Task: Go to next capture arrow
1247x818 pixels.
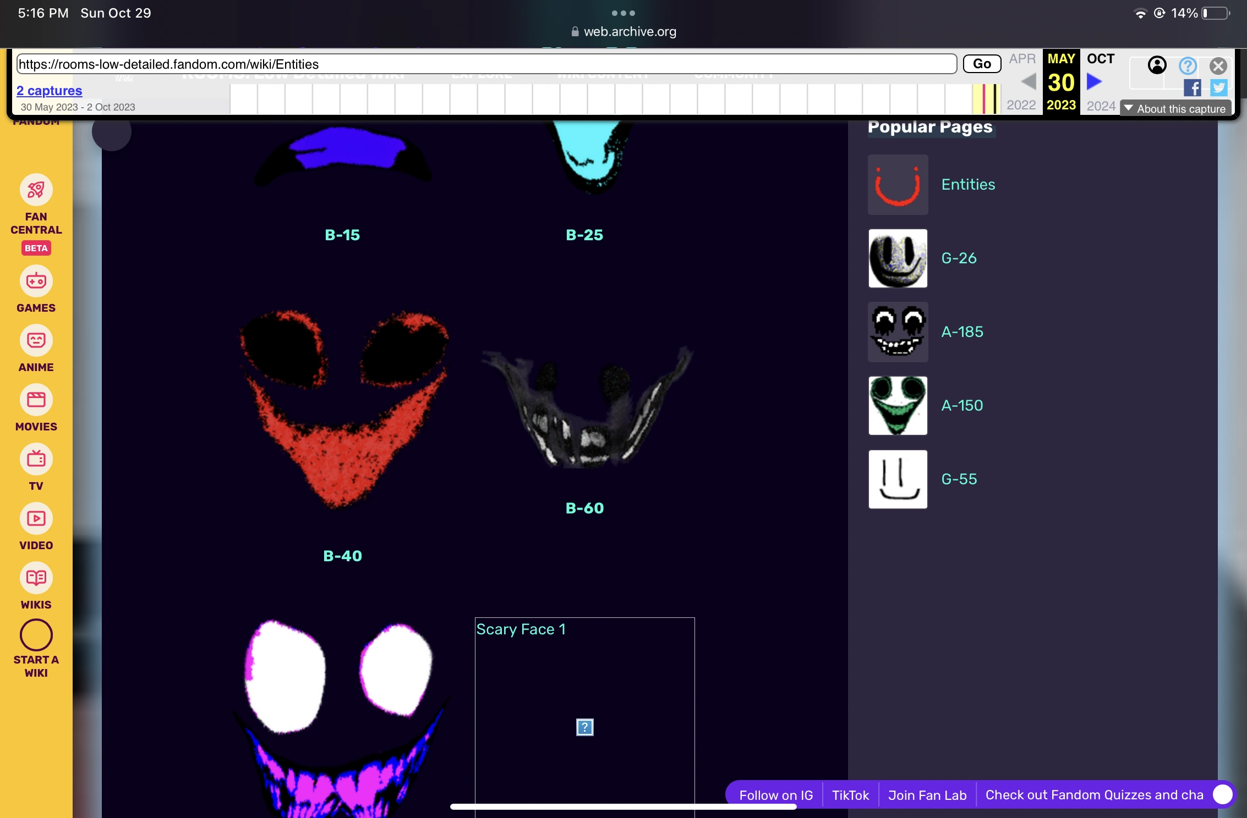Action: pos(1094,82)
